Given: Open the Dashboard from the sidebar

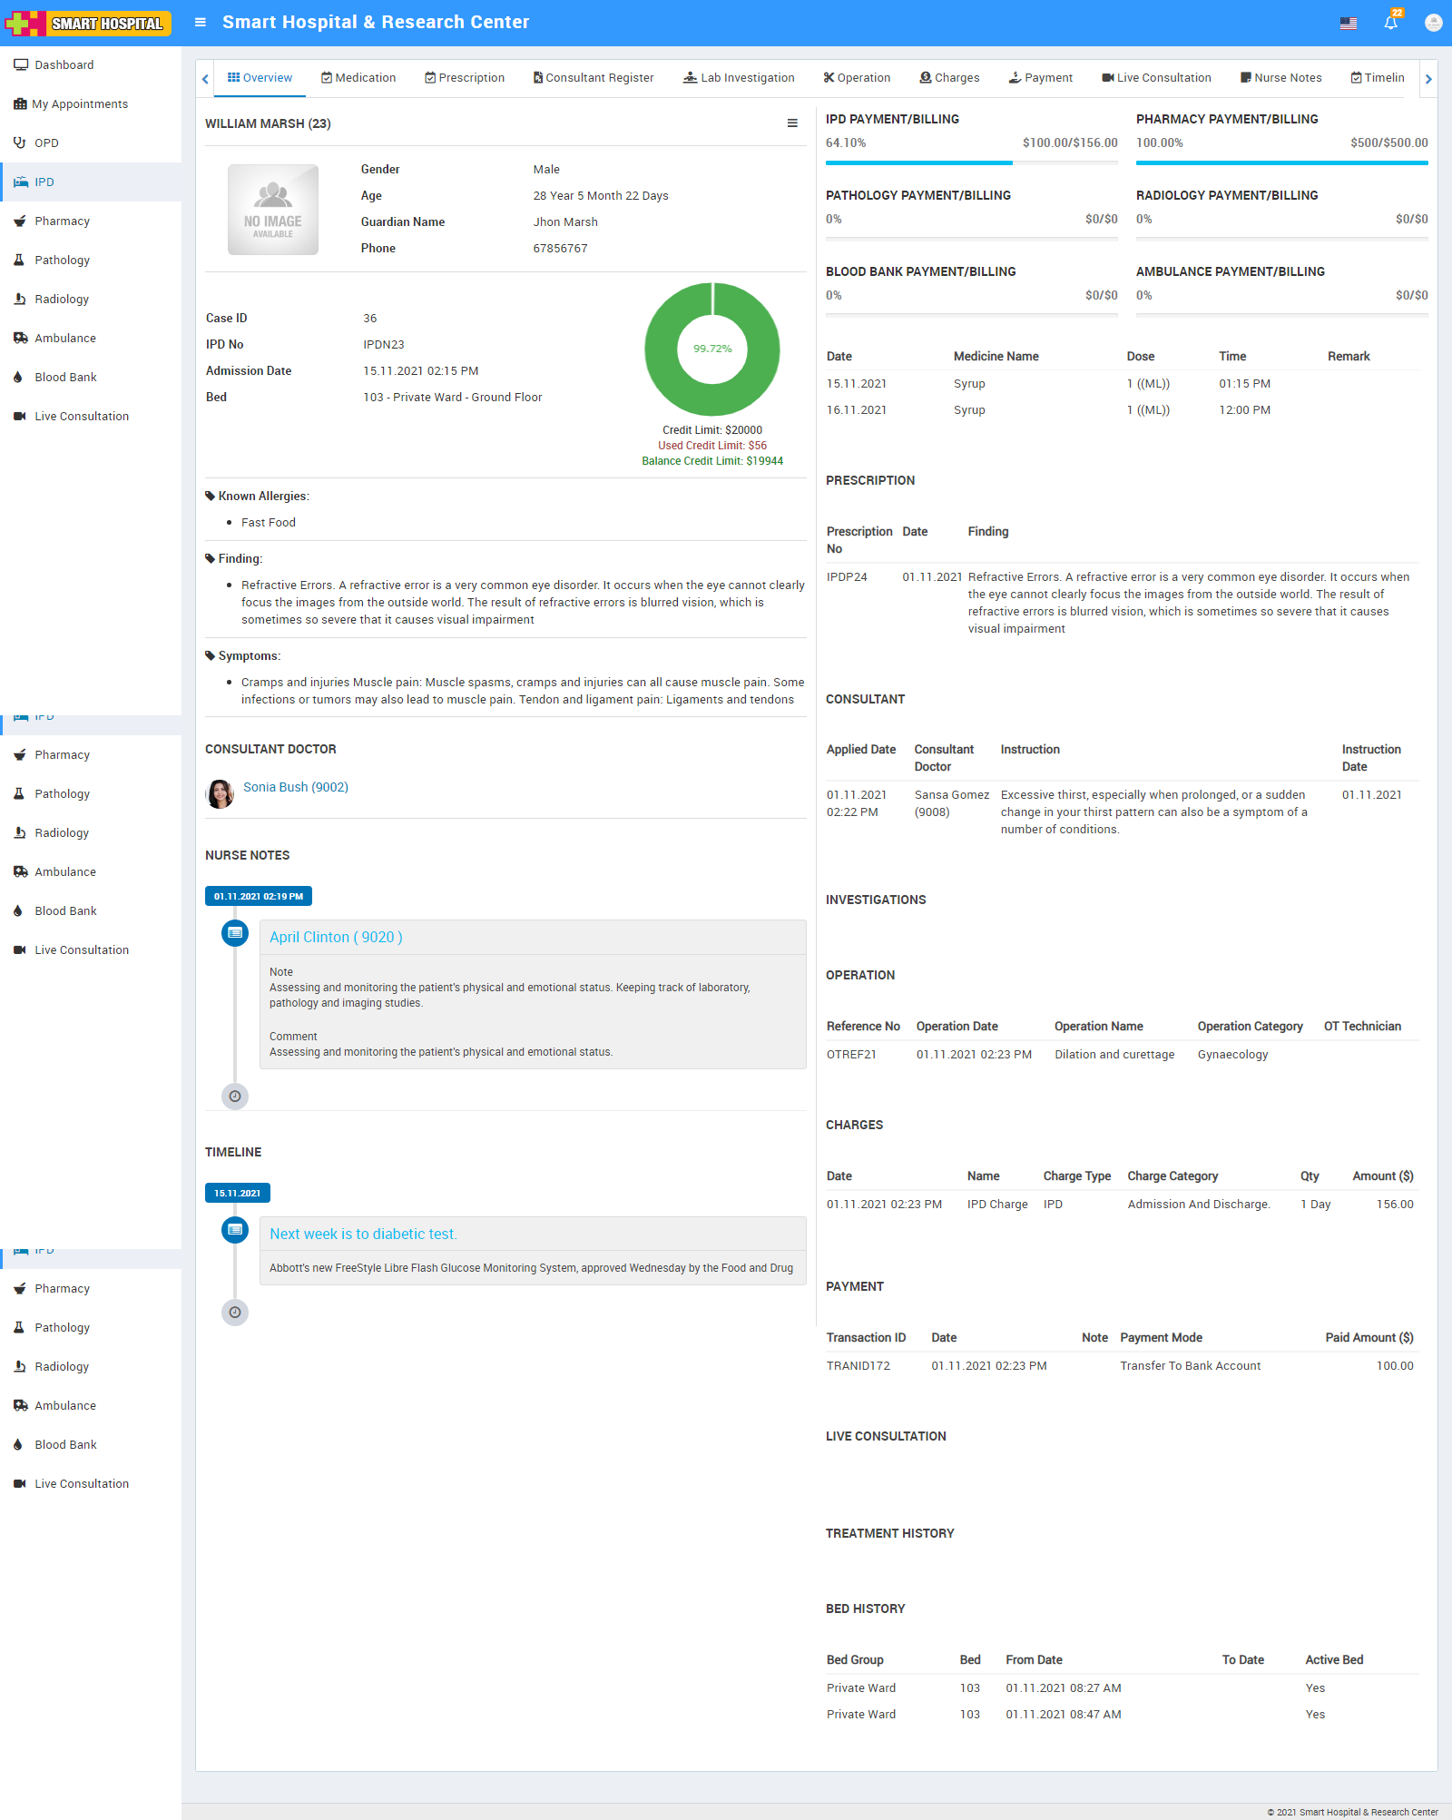Looking at the screenshot, I should 63,64.
